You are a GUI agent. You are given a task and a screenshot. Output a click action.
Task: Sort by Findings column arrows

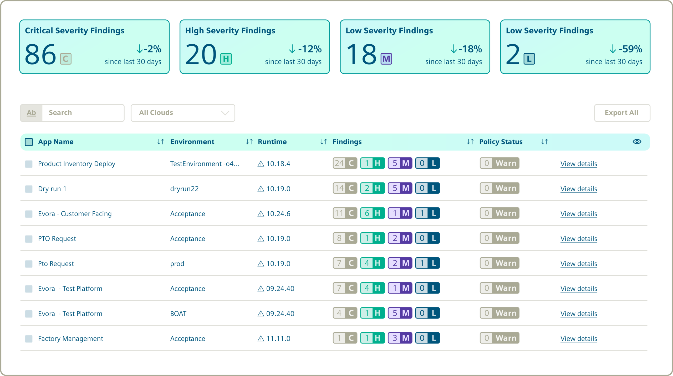pos(470,142)
